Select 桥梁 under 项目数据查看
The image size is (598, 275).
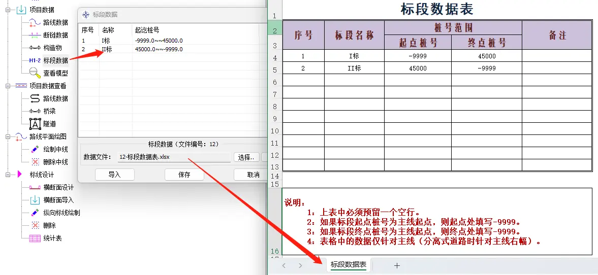tap(49, 111)
